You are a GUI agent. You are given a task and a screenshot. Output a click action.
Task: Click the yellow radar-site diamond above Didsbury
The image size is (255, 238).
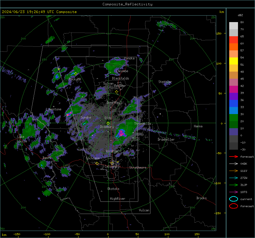108,123
